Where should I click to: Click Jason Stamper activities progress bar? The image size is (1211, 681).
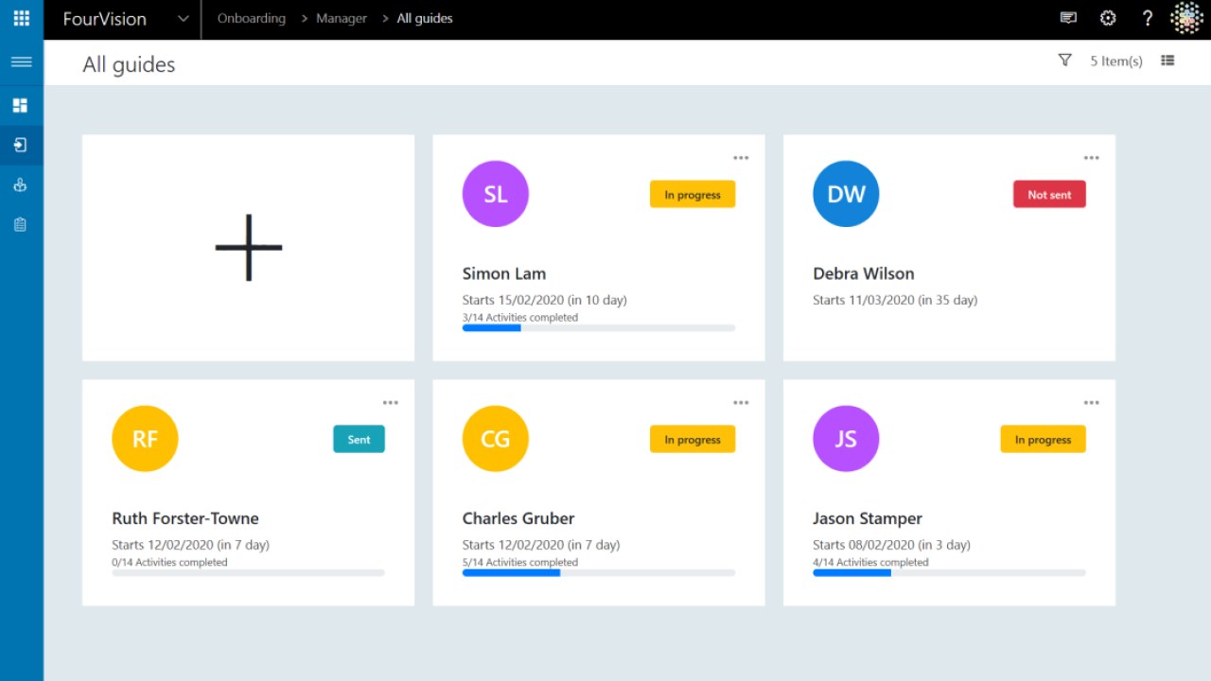949,572
